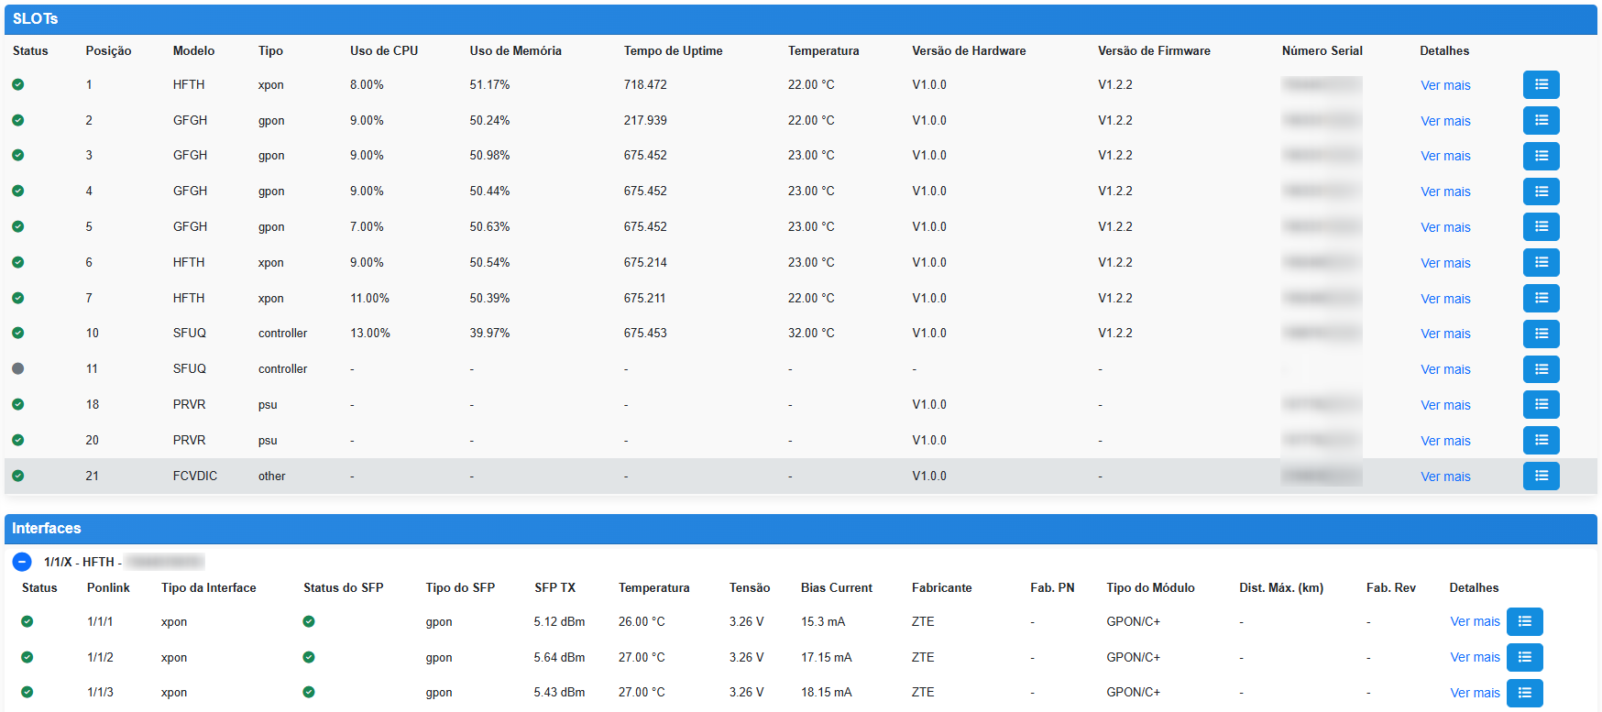Select the slot 20 PRVR psu row
Image resolution: width=1602 pixels, height=712 pixels.
pos(642,441)
